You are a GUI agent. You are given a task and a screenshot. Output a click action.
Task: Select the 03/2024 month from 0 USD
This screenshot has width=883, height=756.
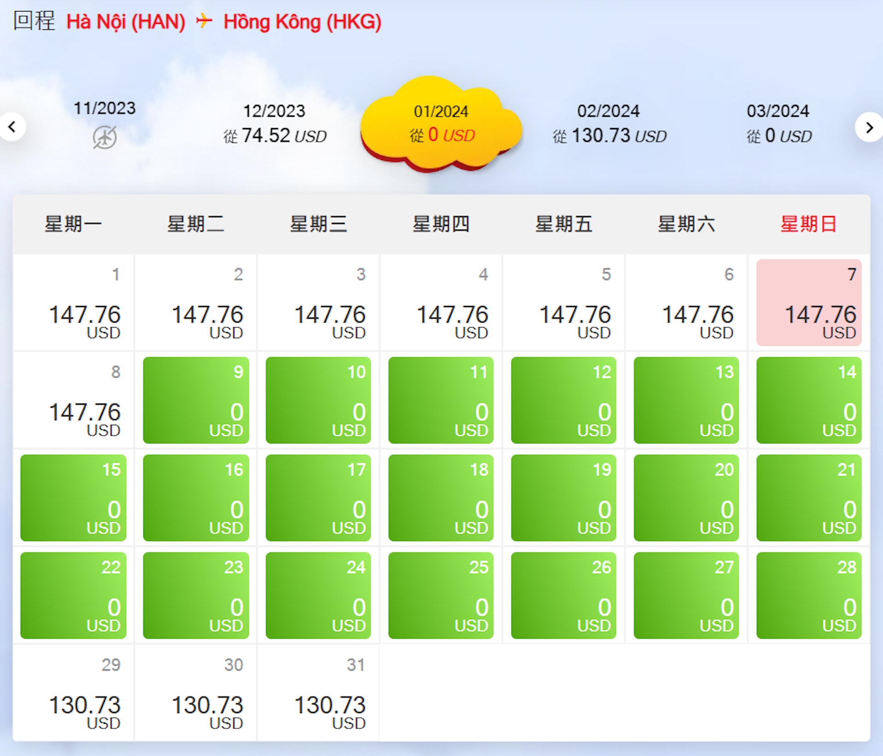[779, 123]
